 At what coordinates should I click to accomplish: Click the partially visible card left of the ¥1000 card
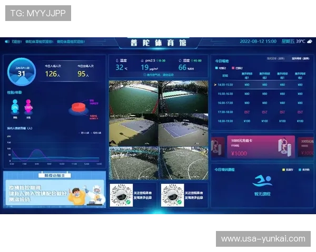[x=218, y=148]
